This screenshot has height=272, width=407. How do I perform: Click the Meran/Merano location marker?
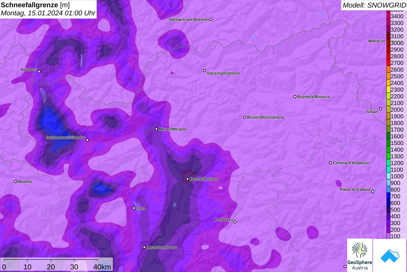(x=156, y=129)
